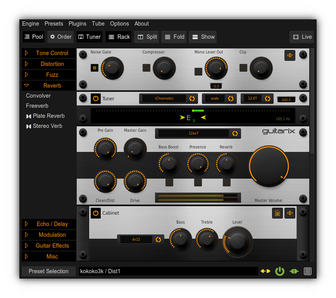Select Plate Reverb from plugin list
This screenshot has height=298, width=336.
[48, 116]
